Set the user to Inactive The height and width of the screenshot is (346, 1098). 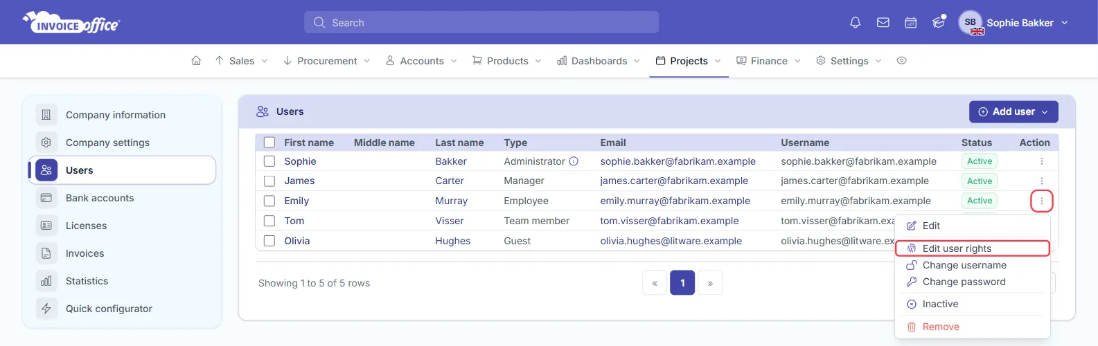(973, 304)
